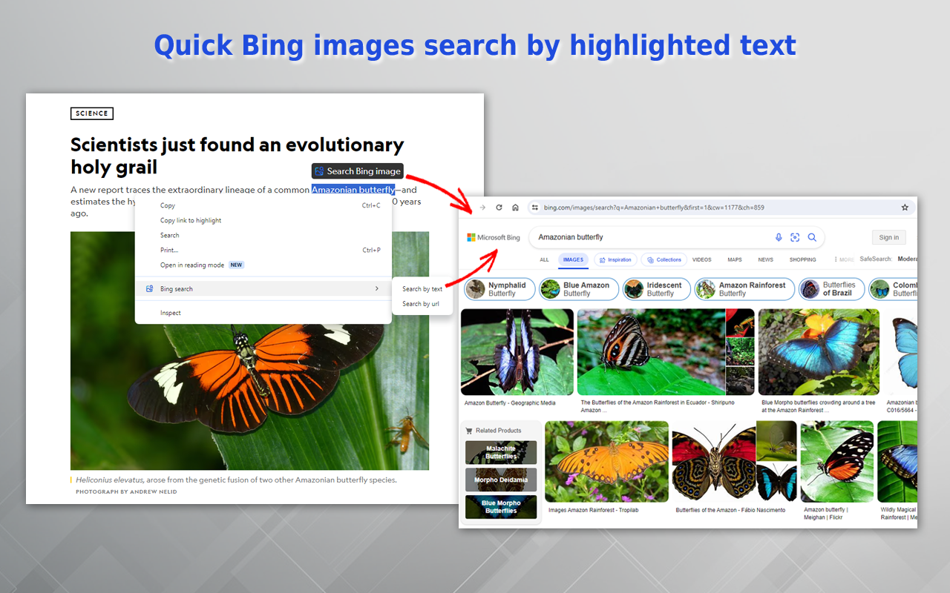Screen dimensions: 950x593
Task: Click the Heliconius elevatus photo caption
Action: [x=236, y=480]
